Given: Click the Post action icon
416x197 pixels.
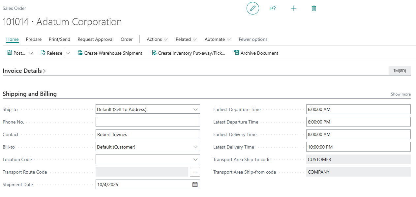Looking at the screenshot, I should point(10,53).
